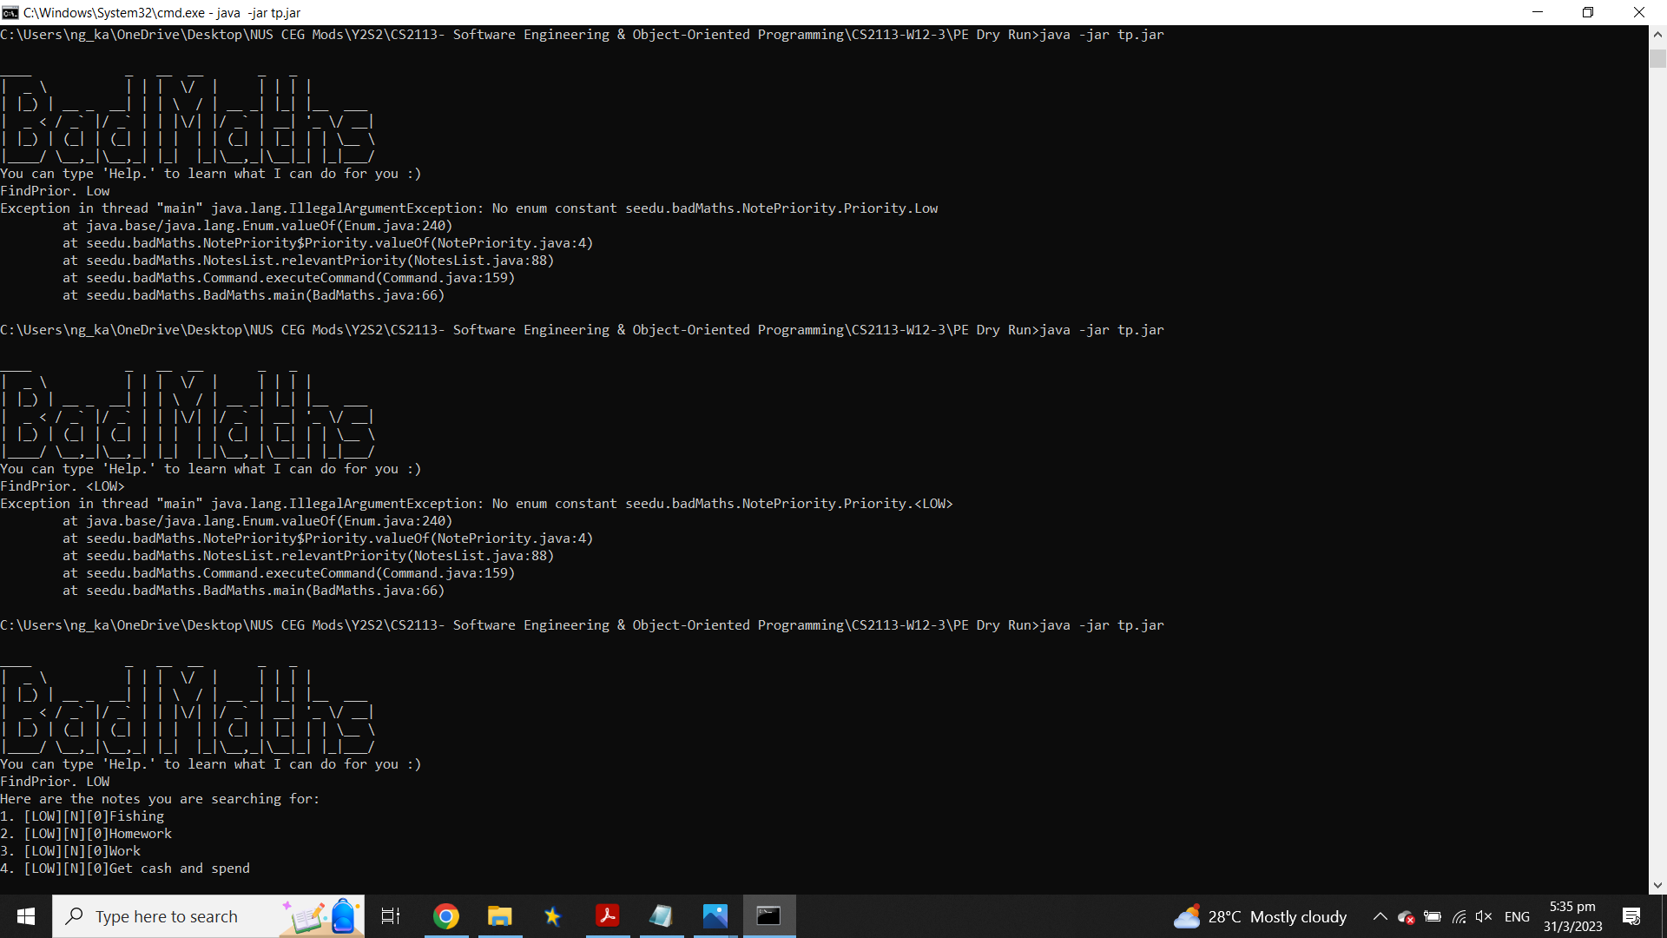Viewport: 1667px width, 938px height.
Task: Show hidden system tray icons
Action: pos(1380,916)
